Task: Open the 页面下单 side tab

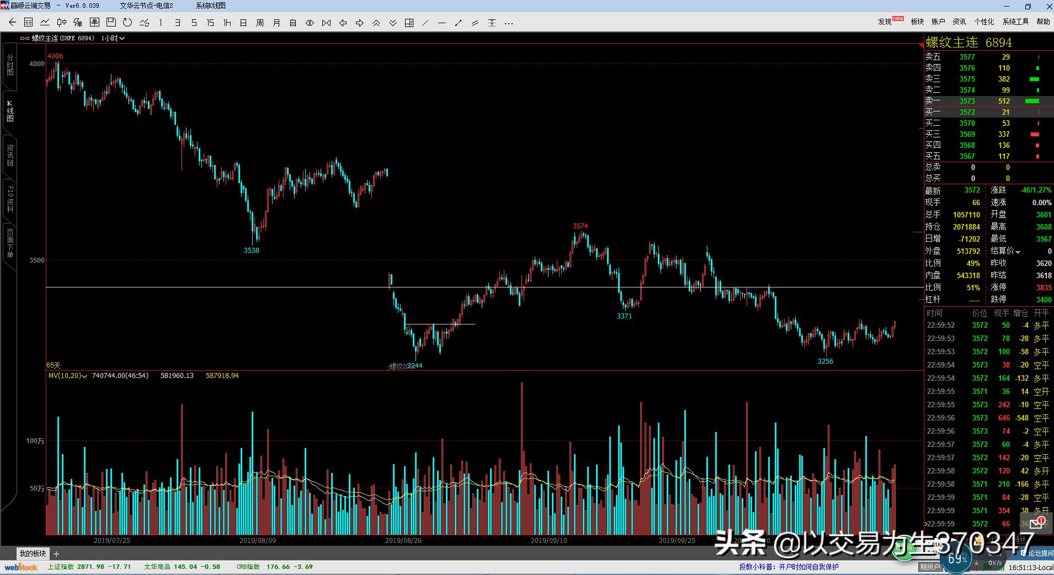Action: point(10,244)
